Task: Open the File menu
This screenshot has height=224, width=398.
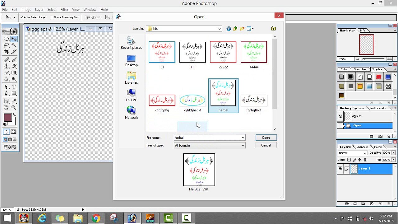Action: tap(5, 10)
